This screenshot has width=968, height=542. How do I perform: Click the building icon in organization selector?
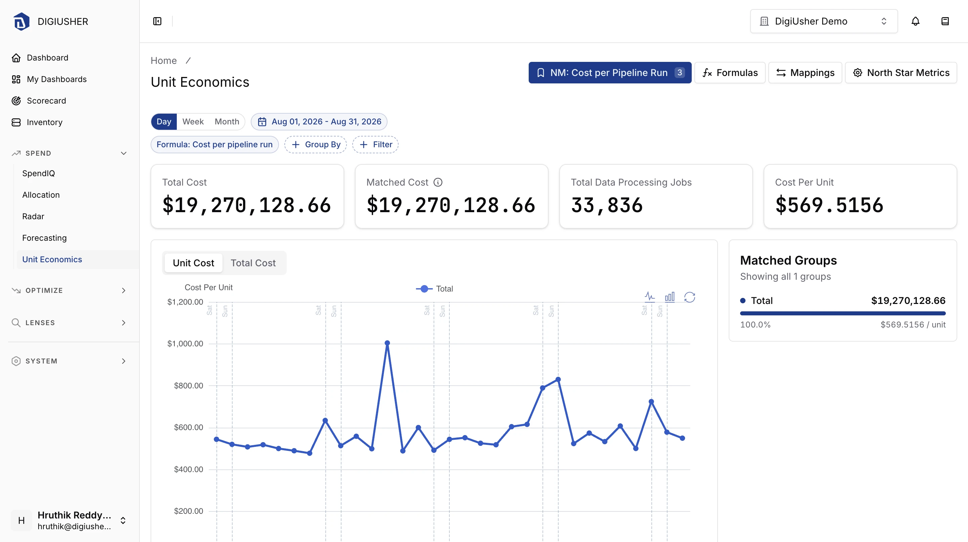pyautogui.click(x=764, y=21)
